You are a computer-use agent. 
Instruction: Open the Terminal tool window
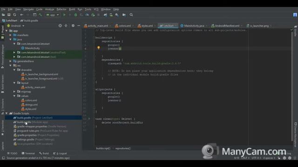point(28,154)
